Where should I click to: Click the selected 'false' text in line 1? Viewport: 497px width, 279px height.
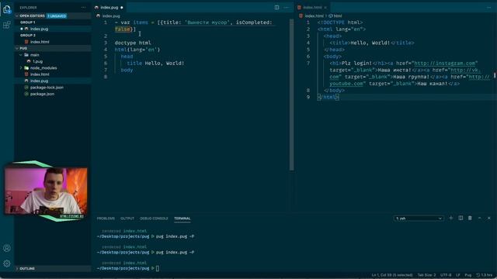pyautogui.click(x=123, y=29)
